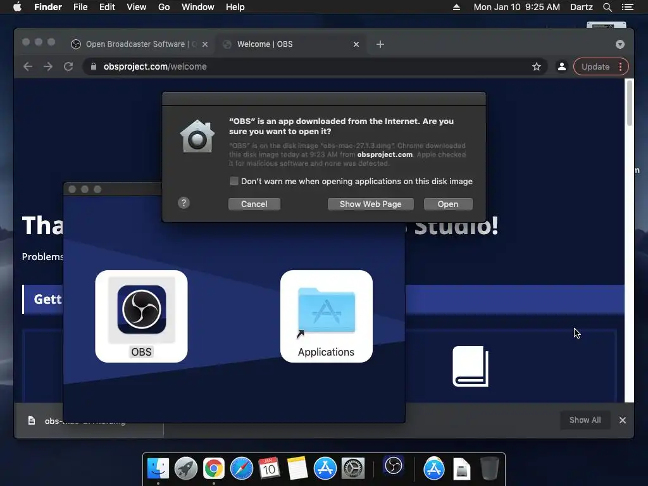Close the Open Broadcaster Software tab
The height and width of the screenshot is (486, 648).
pos(205,44)
